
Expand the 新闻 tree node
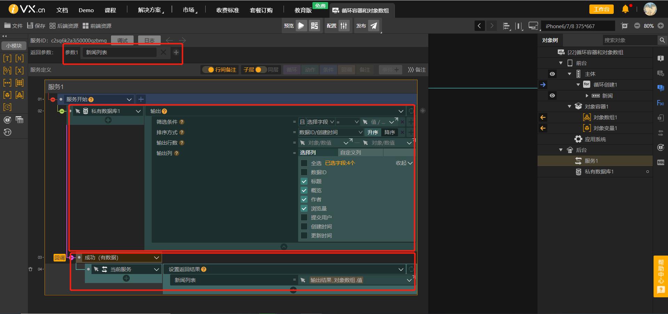point(587,96)
